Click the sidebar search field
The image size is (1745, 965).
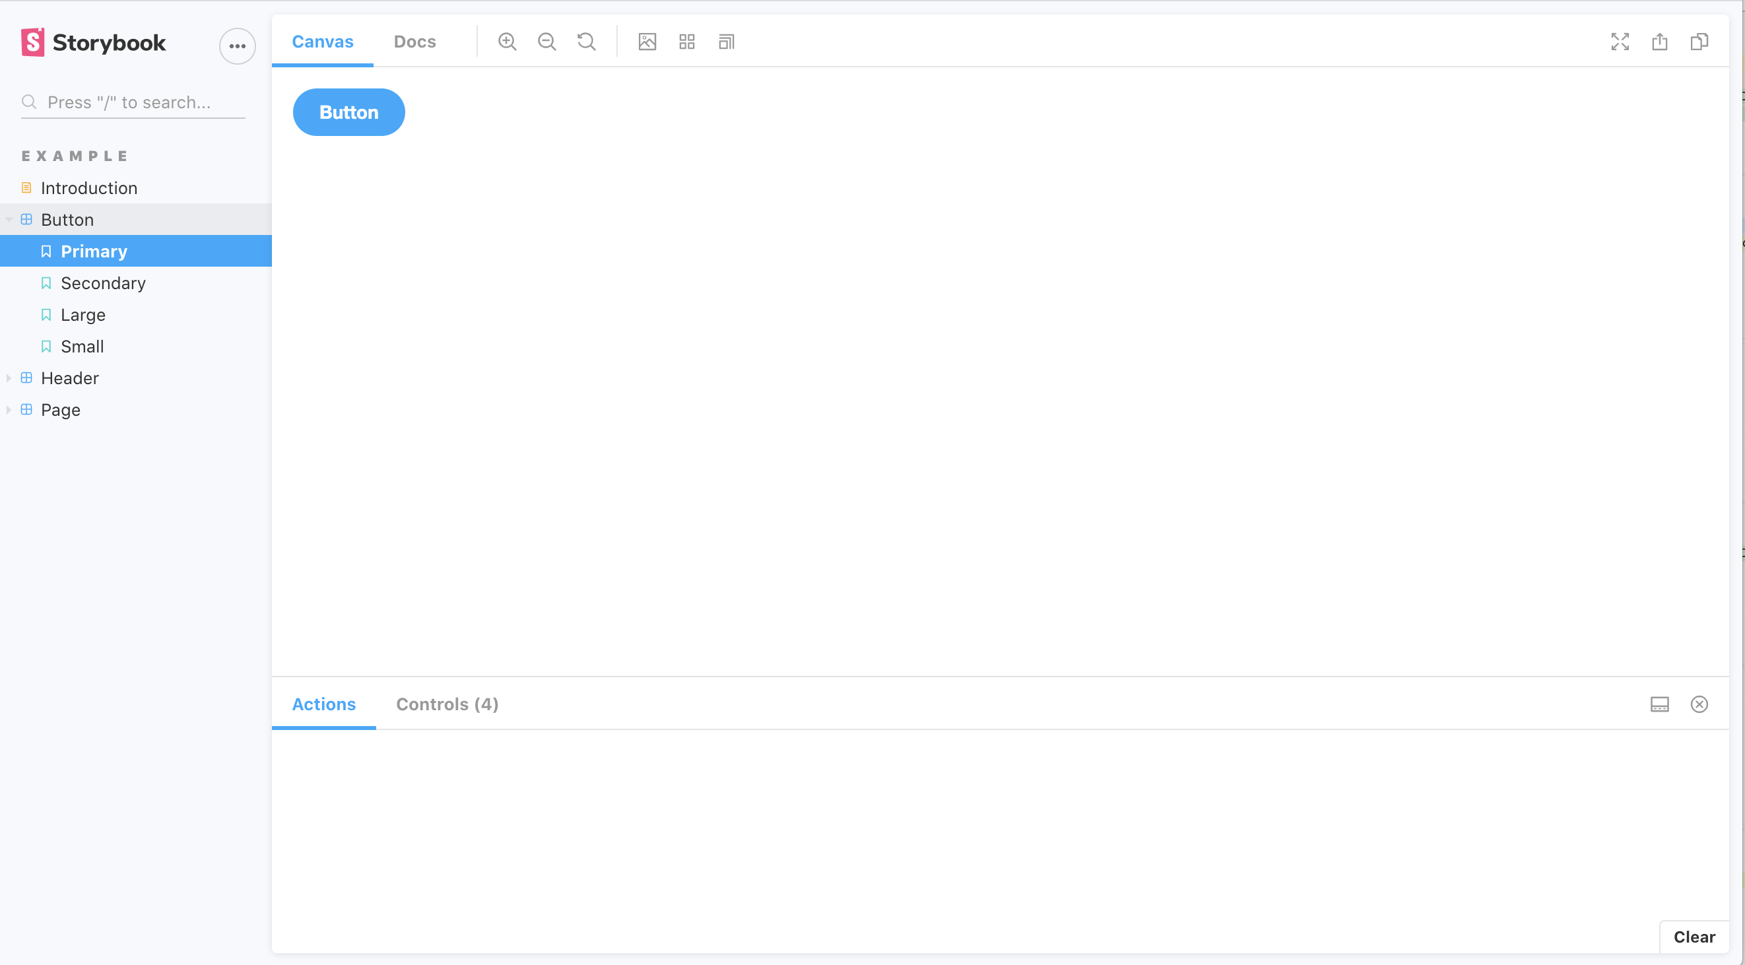pos(132,102)
